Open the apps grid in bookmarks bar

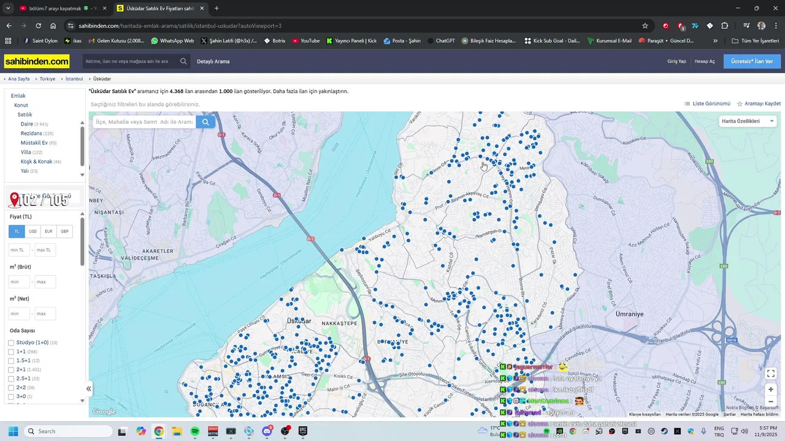(8, 40)
